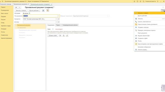Switch to Произвольные документы tab

pos(20,4)
